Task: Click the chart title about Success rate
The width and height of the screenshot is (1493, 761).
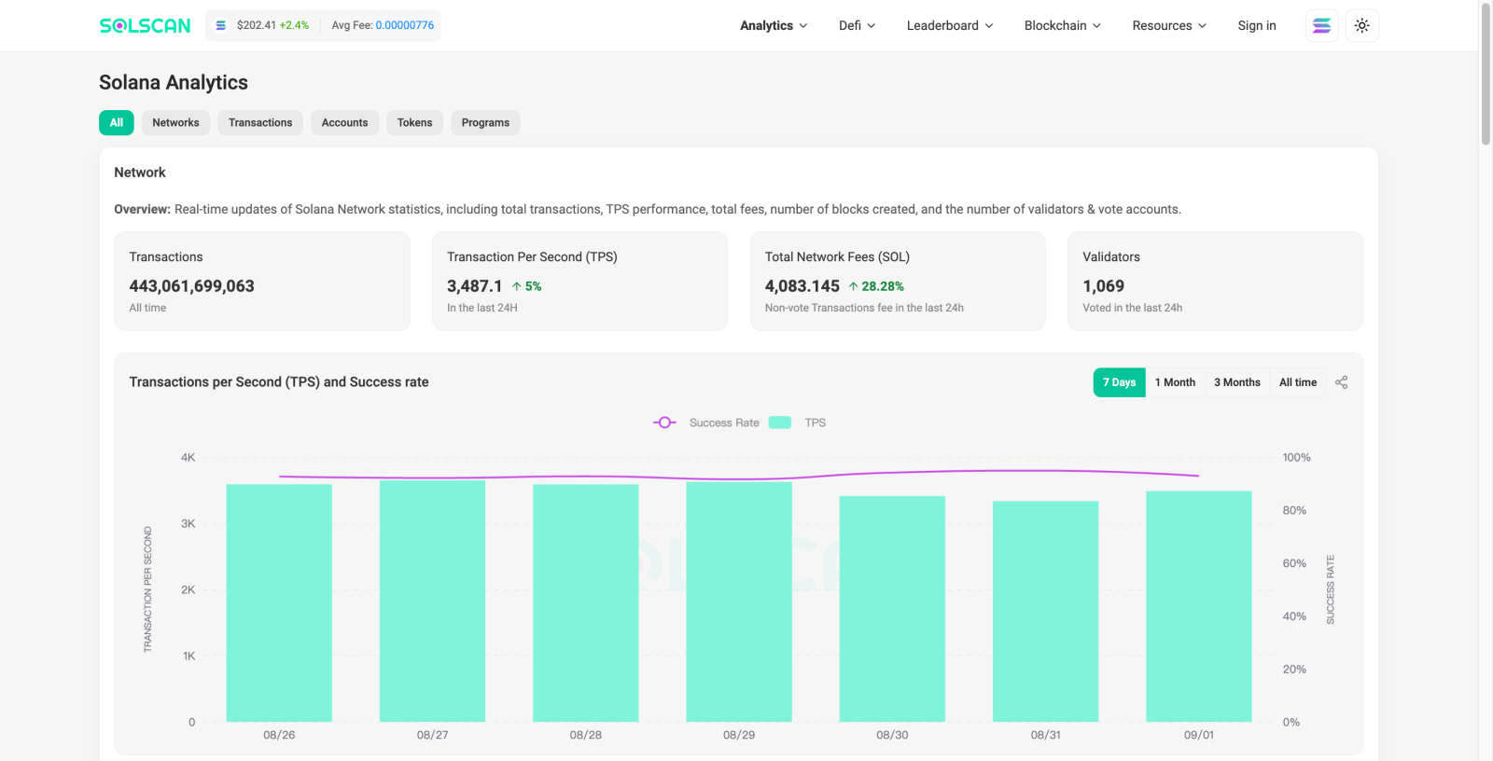Action: pyautogui.click(x=279, y=382)
